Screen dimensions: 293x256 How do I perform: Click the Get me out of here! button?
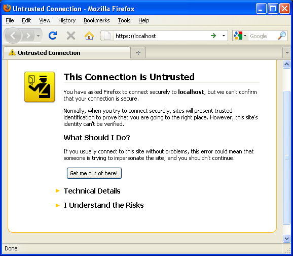click(94, 173)
